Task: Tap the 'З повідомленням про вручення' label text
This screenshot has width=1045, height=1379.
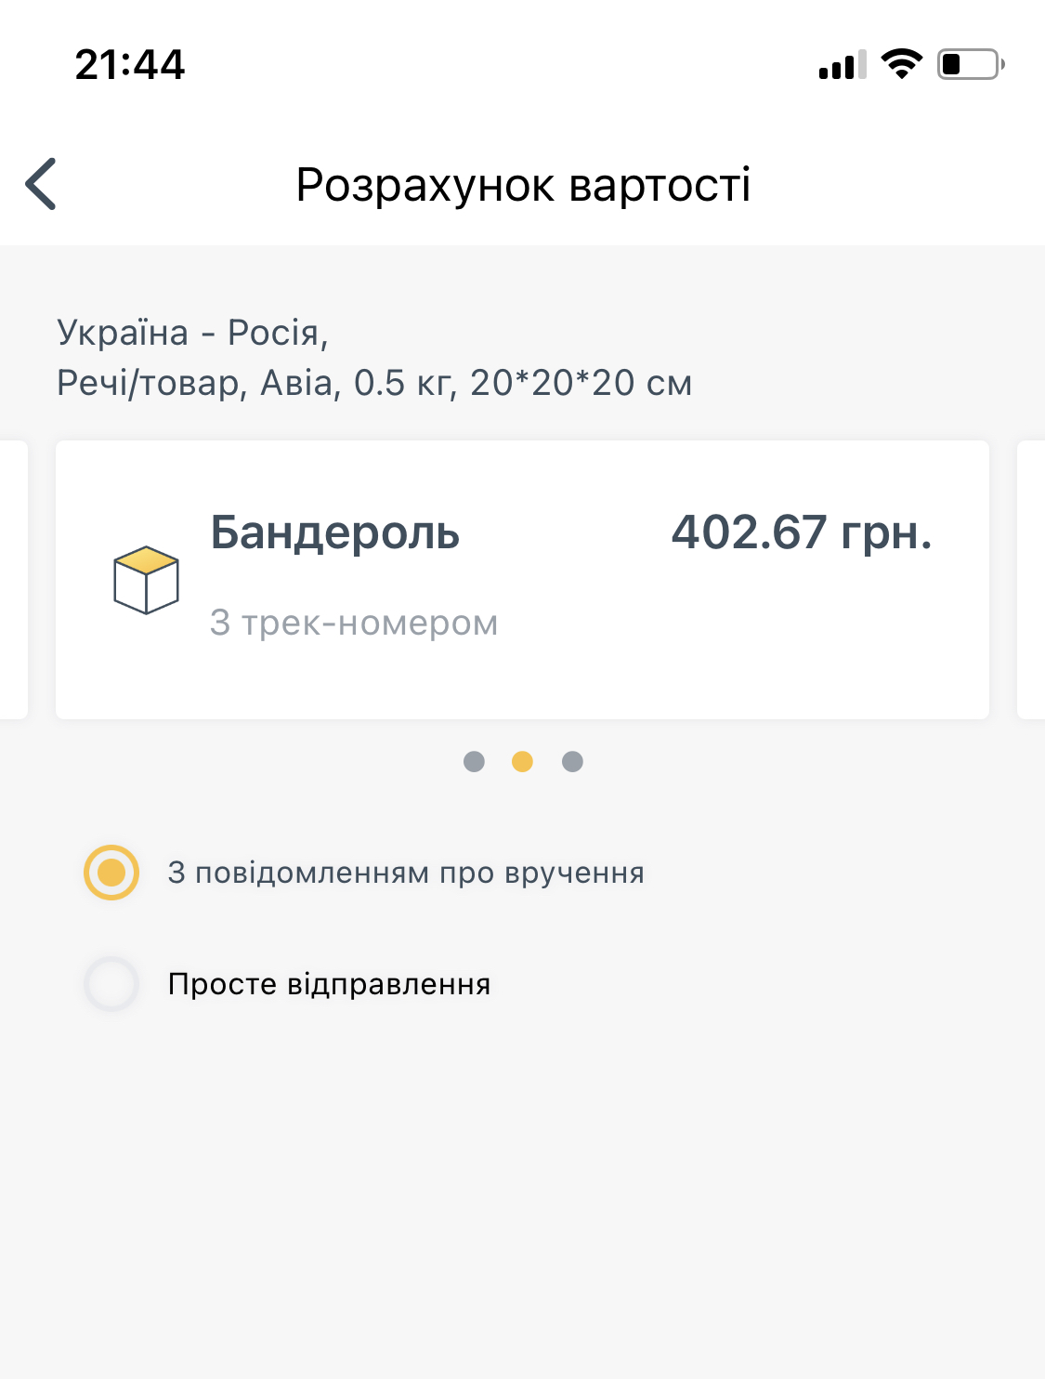Action: click(x=406, y=873)
